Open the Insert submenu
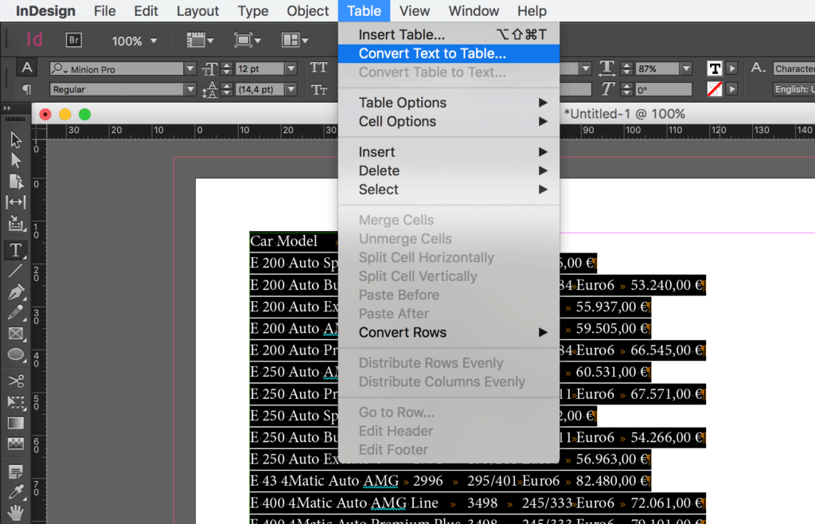This screenshot has height=524, width=815. (x=449, y=152)
